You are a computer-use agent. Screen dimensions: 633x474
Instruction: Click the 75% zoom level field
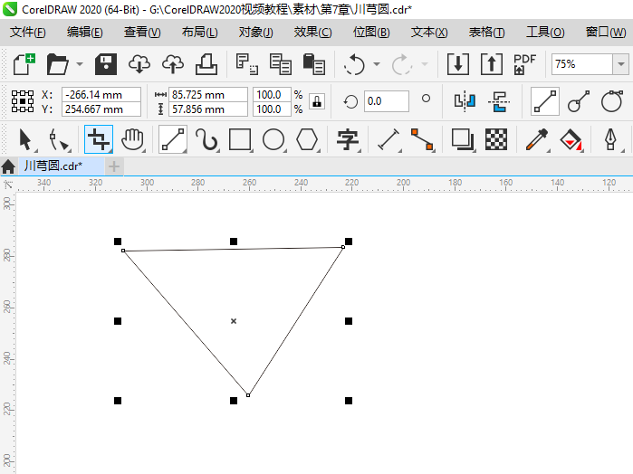581,63
